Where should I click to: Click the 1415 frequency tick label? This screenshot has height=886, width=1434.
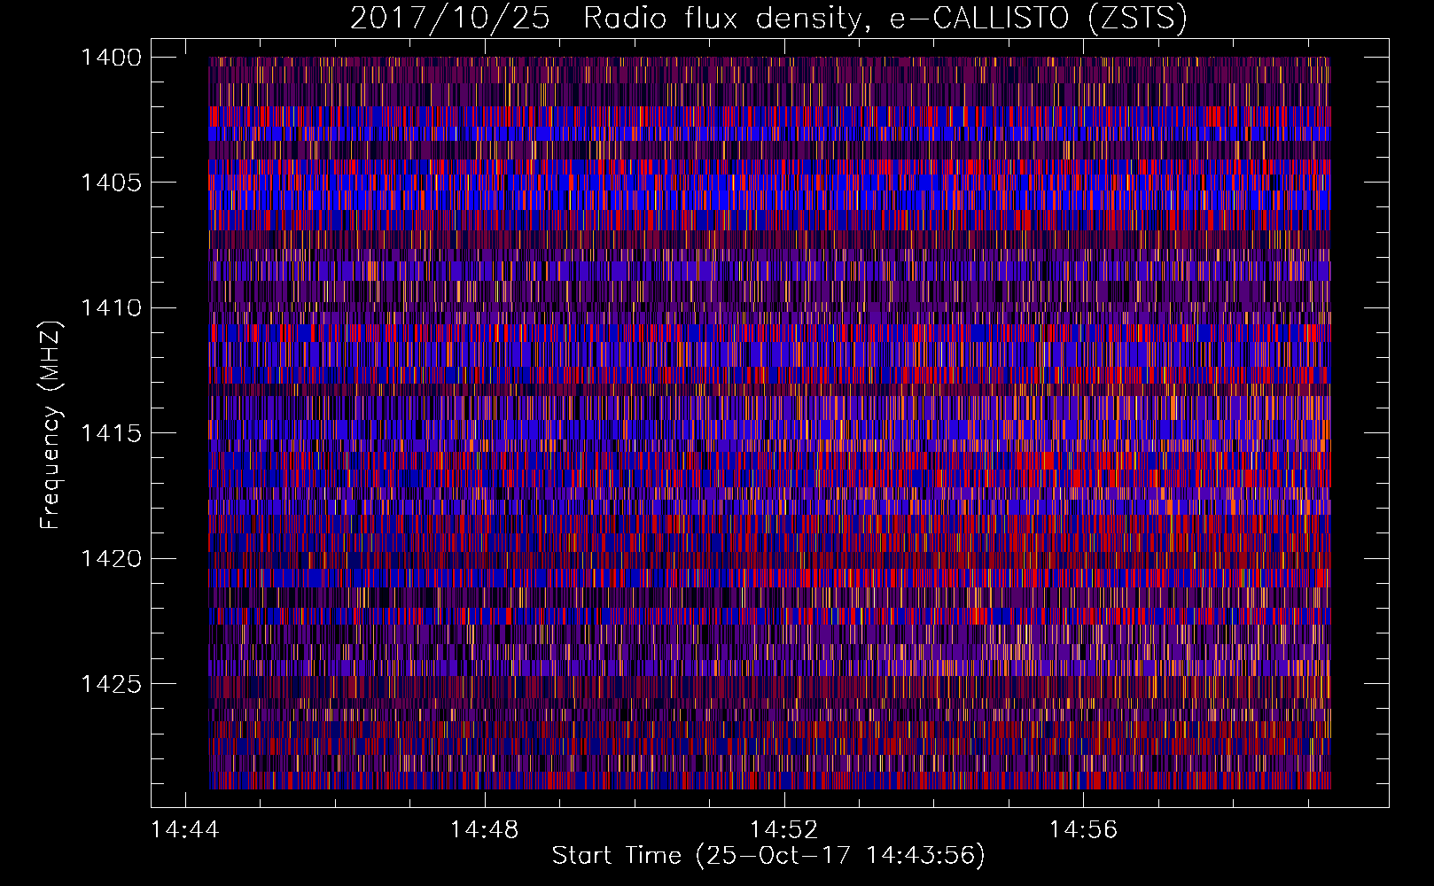111,433
